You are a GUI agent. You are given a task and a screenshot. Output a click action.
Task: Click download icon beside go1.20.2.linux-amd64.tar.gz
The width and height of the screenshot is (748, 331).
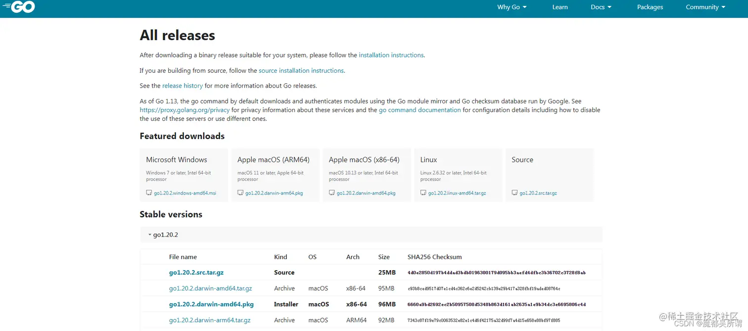[x=423, y=193]
